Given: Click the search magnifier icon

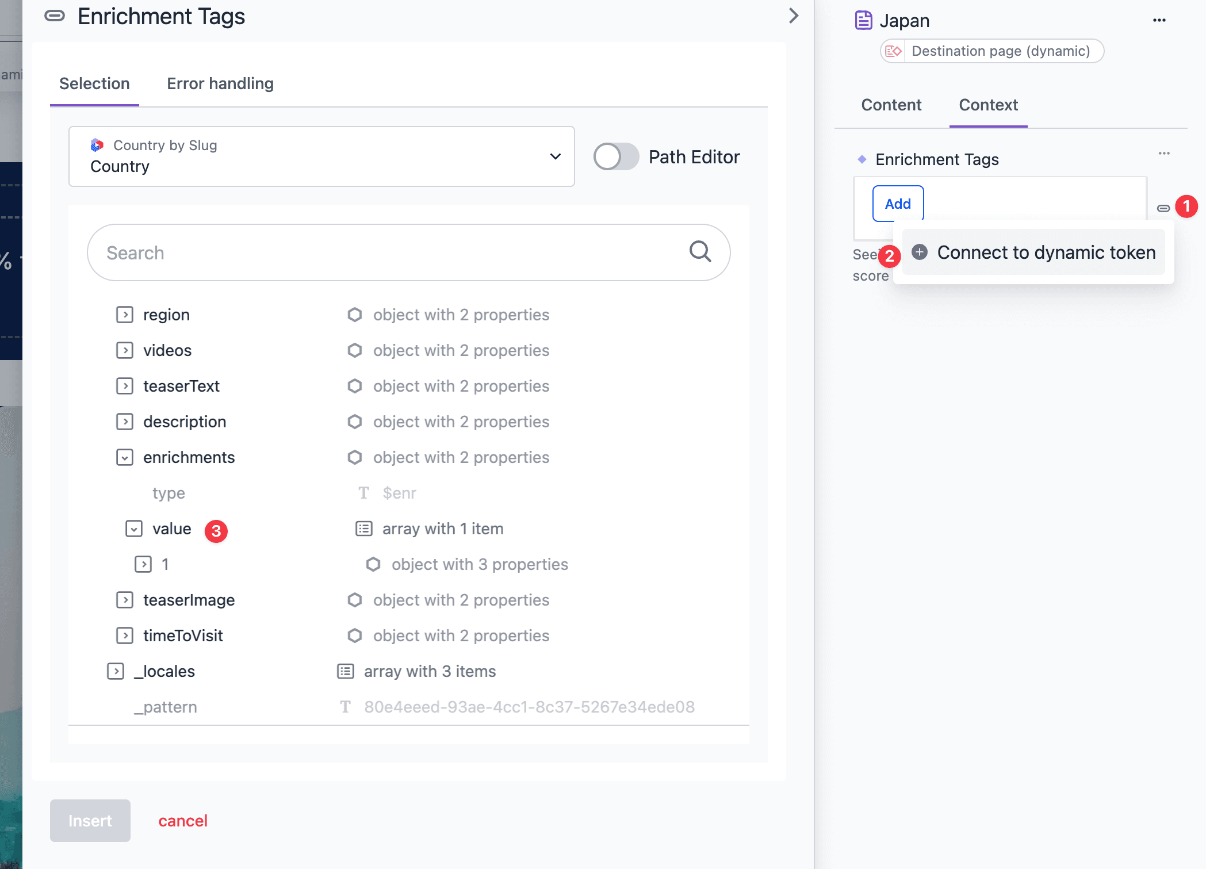Looking at the screenshot, I should tap(700, 251).
